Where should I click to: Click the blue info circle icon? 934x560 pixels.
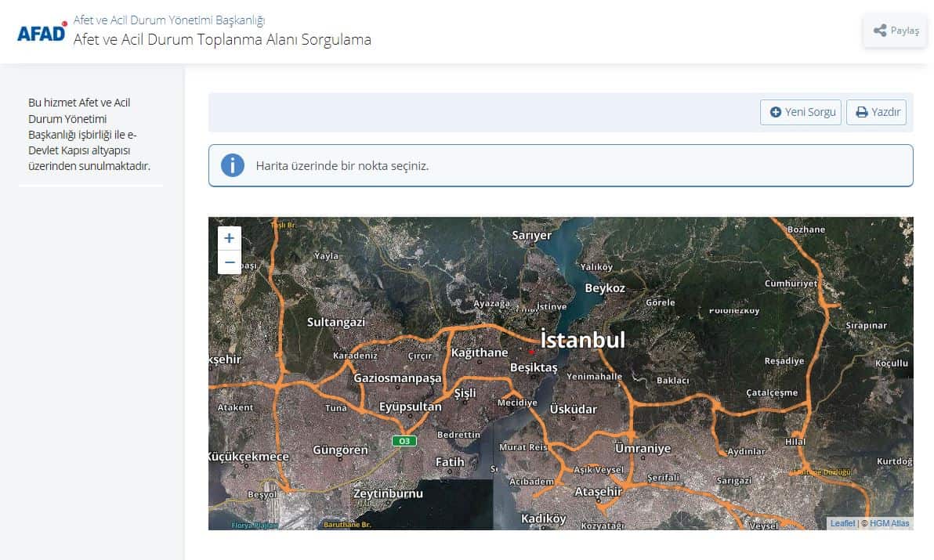(233, 165)
